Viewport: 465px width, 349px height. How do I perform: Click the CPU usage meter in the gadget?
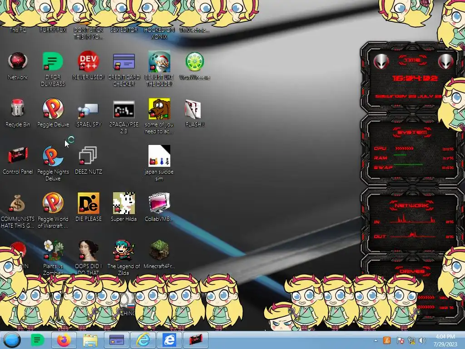pos(405,149)
